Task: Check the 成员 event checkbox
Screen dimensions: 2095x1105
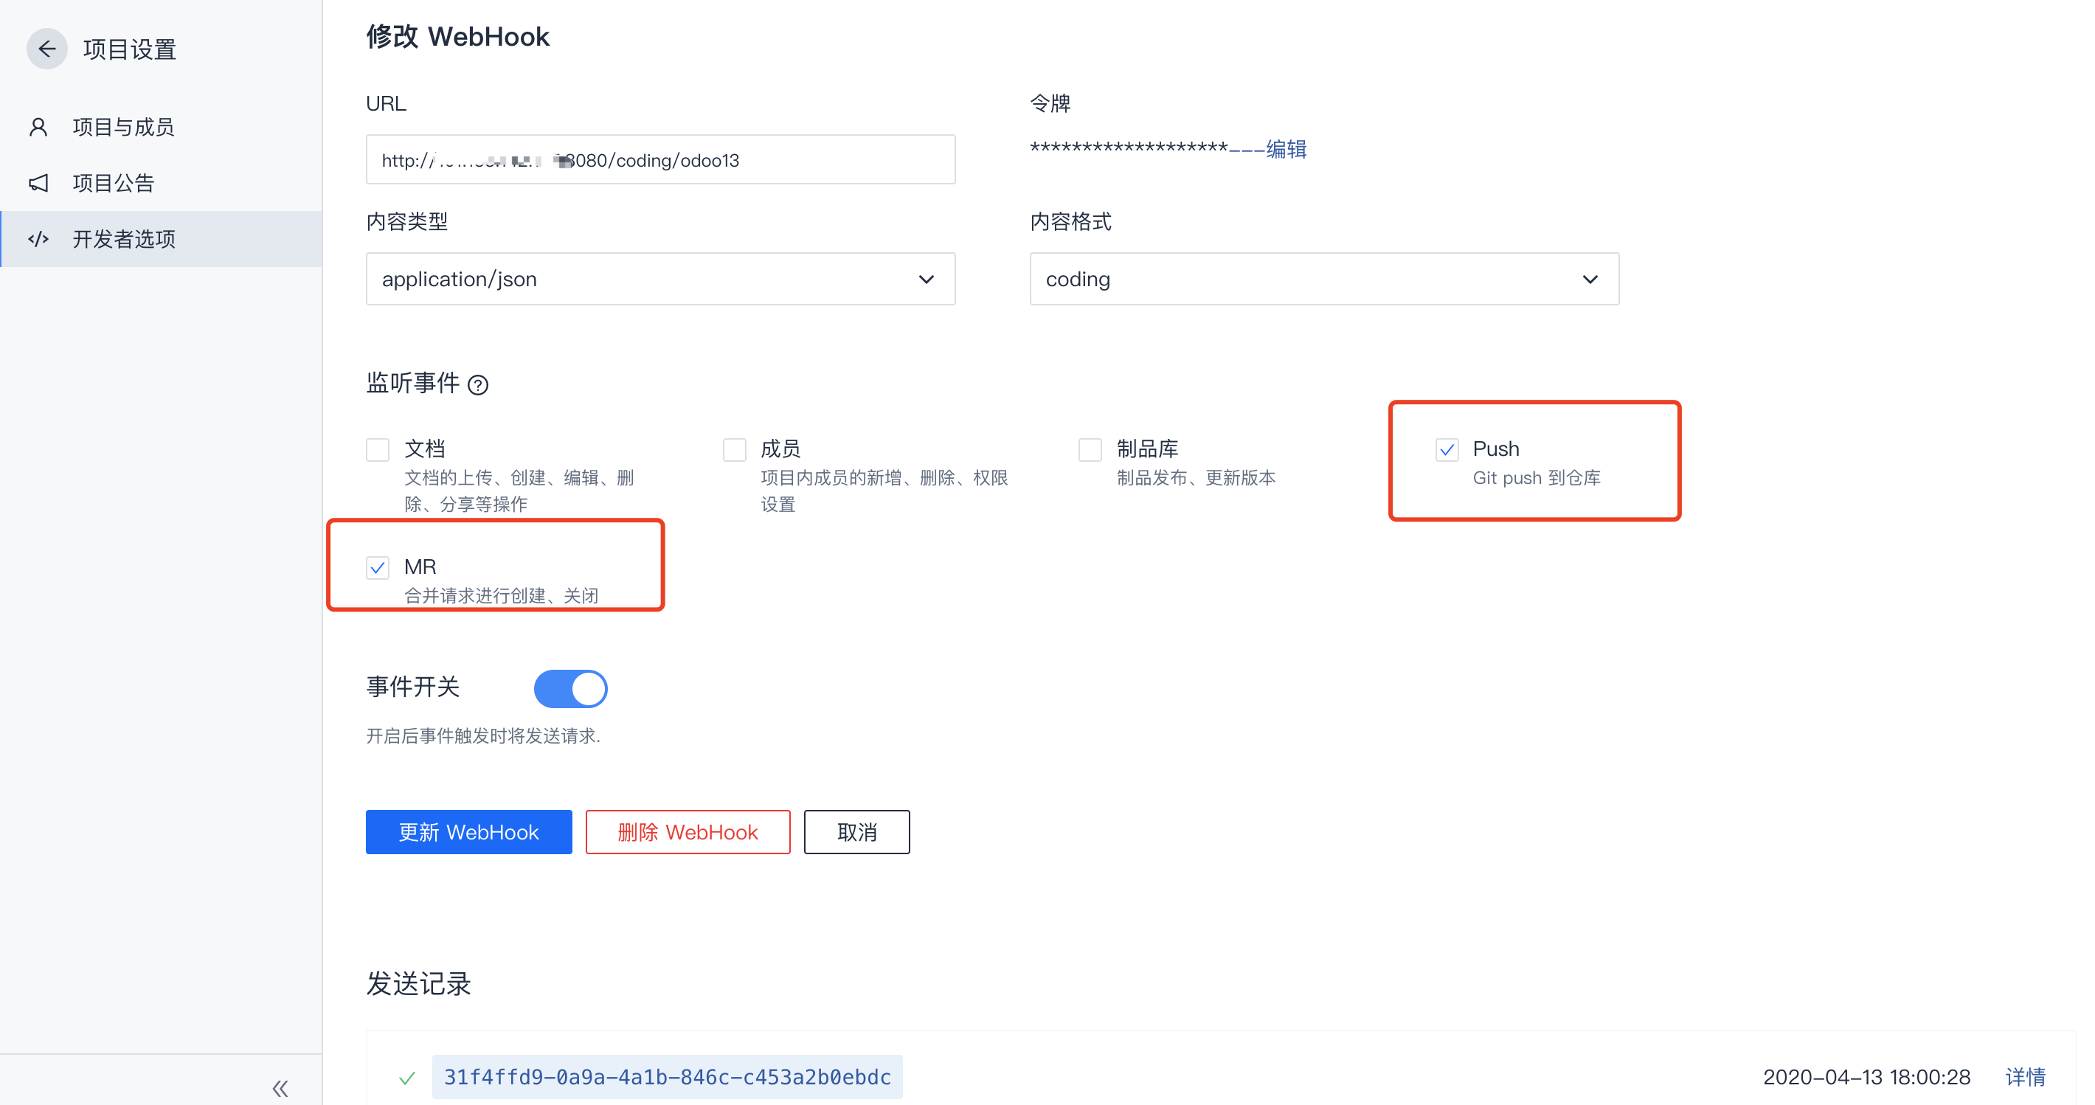Action: (733, 448)
